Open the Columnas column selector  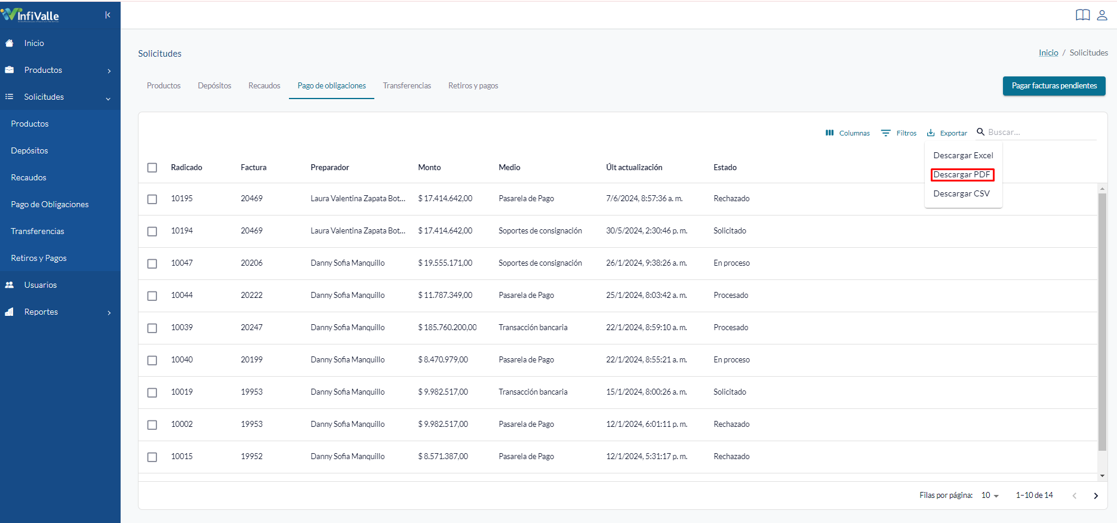pos(847,133)
